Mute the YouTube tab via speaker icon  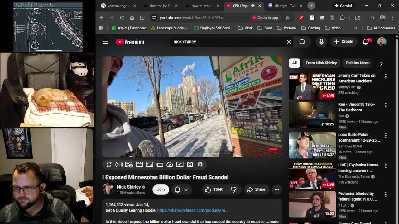[x=253, y=6]
